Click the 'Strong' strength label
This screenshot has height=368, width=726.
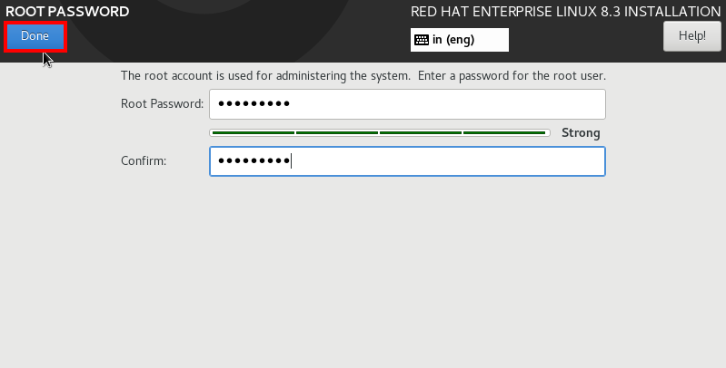point(581,133)
